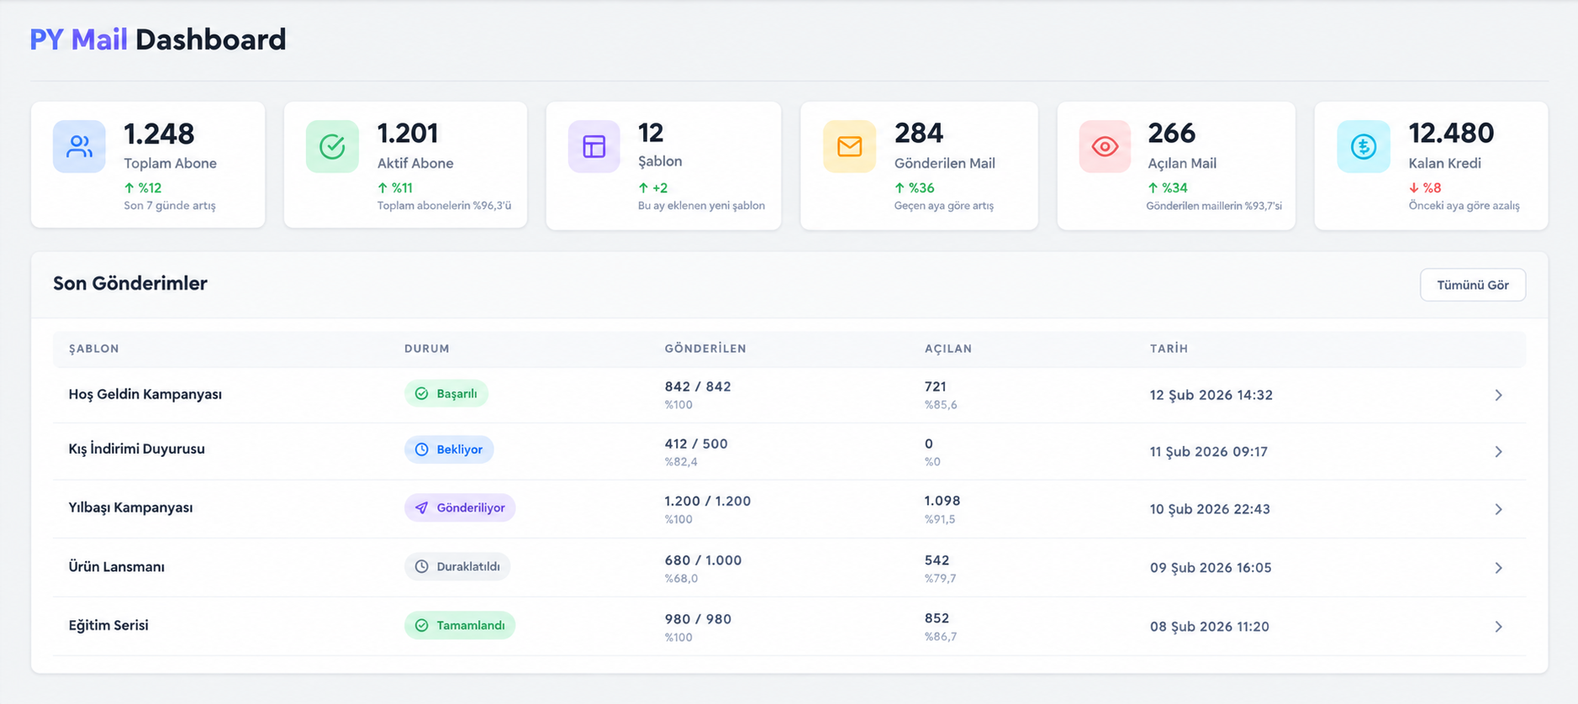Click the Gönderiliyor status badge
This screenshot has height=704, width=1578.
coord(460,507)
